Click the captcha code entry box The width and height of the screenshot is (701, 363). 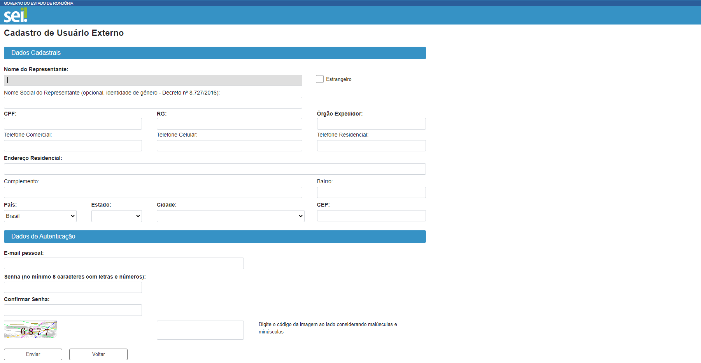pos(200,330)
